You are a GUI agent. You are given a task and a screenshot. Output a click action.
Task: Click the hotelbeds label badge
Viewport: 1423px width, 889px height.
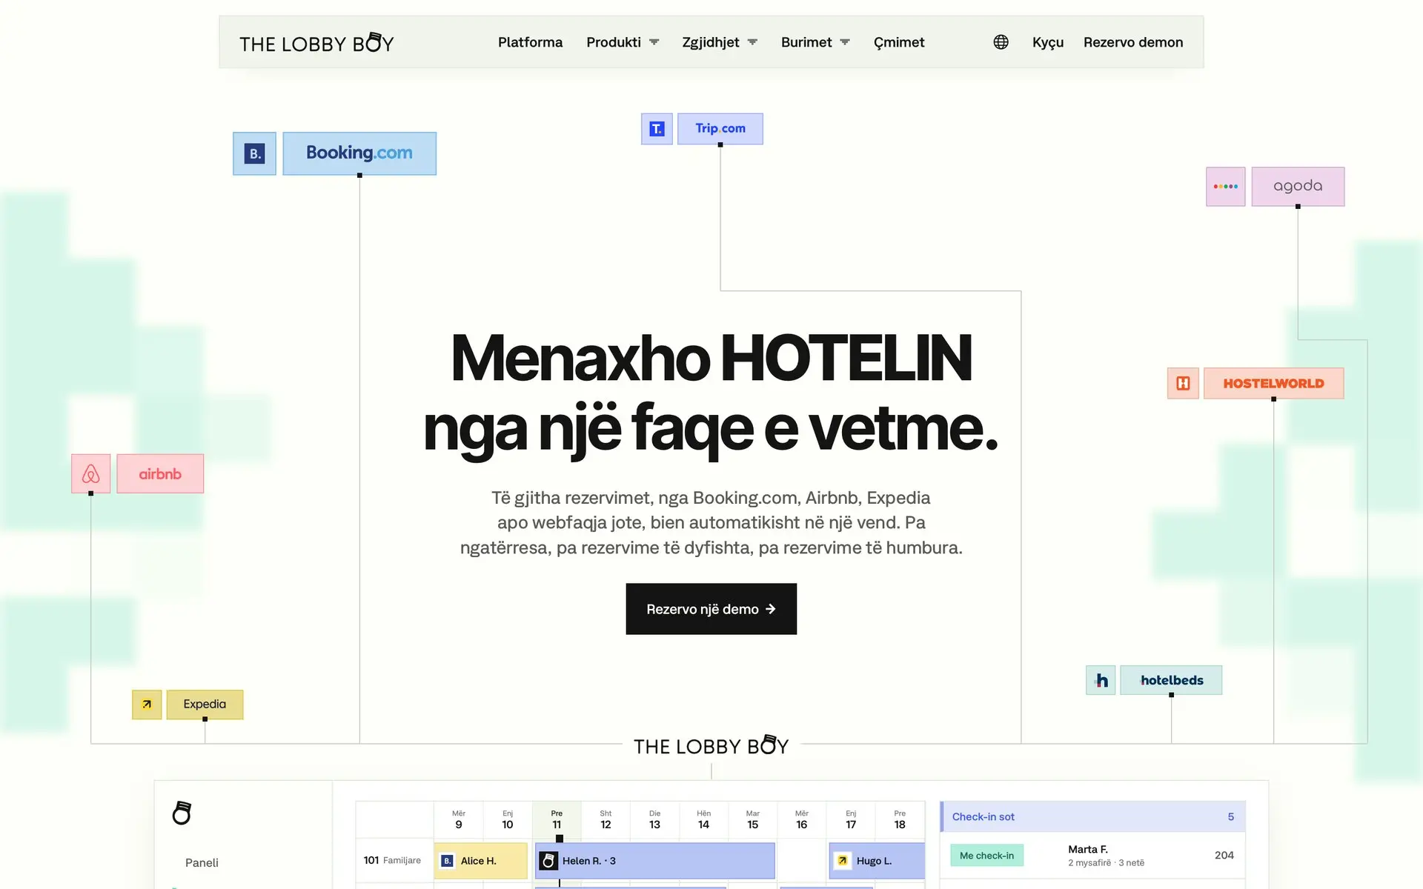point(1171,680)
